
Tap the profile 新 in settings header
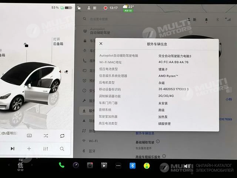[192, 20]
